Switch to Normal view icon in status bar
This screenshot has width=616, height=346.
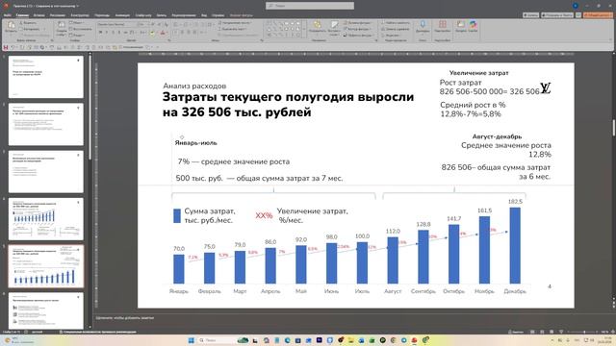pyautogui.click(x=532, y=332)
